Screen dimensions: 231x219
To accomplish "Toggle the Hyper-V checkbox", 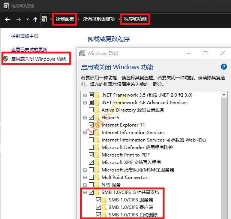I will (91, 118).
